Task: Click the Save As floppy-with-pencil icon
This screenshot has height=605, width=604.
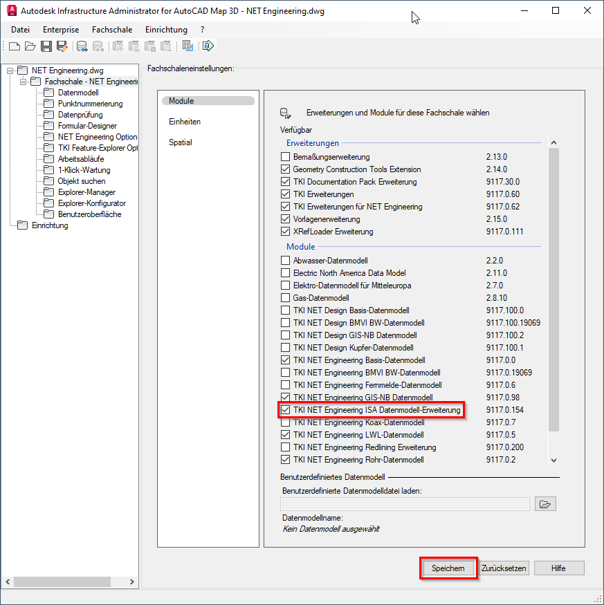Action: (x=62, y=46)
